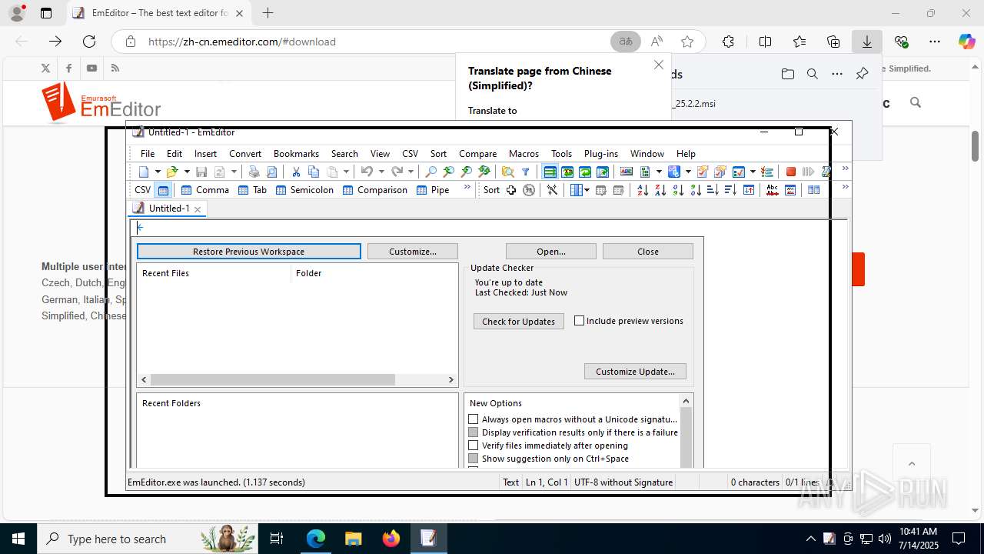Toggle the No Wrap mode icon
The image size is (984, 554).
coord(550,172)
